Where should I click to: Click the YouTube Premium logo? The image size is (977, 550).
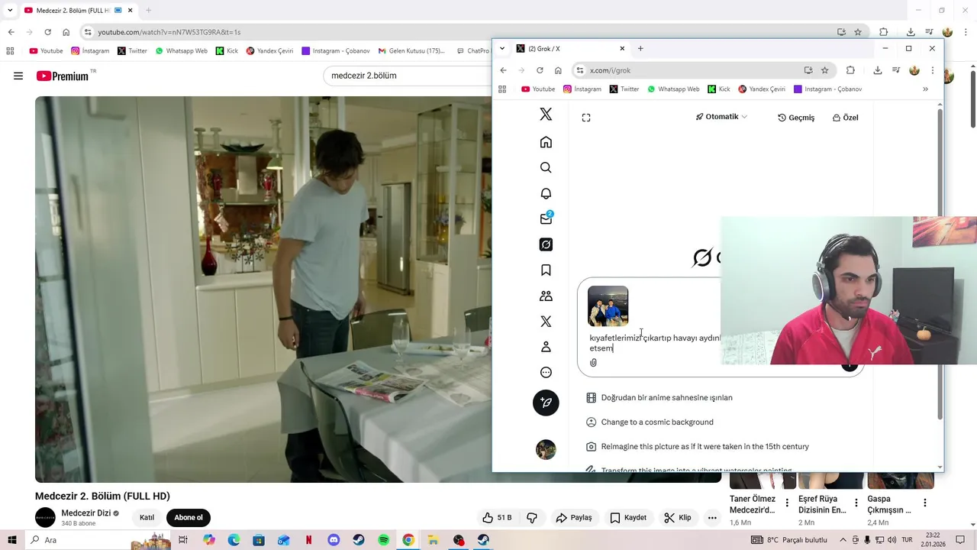point(63,76)
